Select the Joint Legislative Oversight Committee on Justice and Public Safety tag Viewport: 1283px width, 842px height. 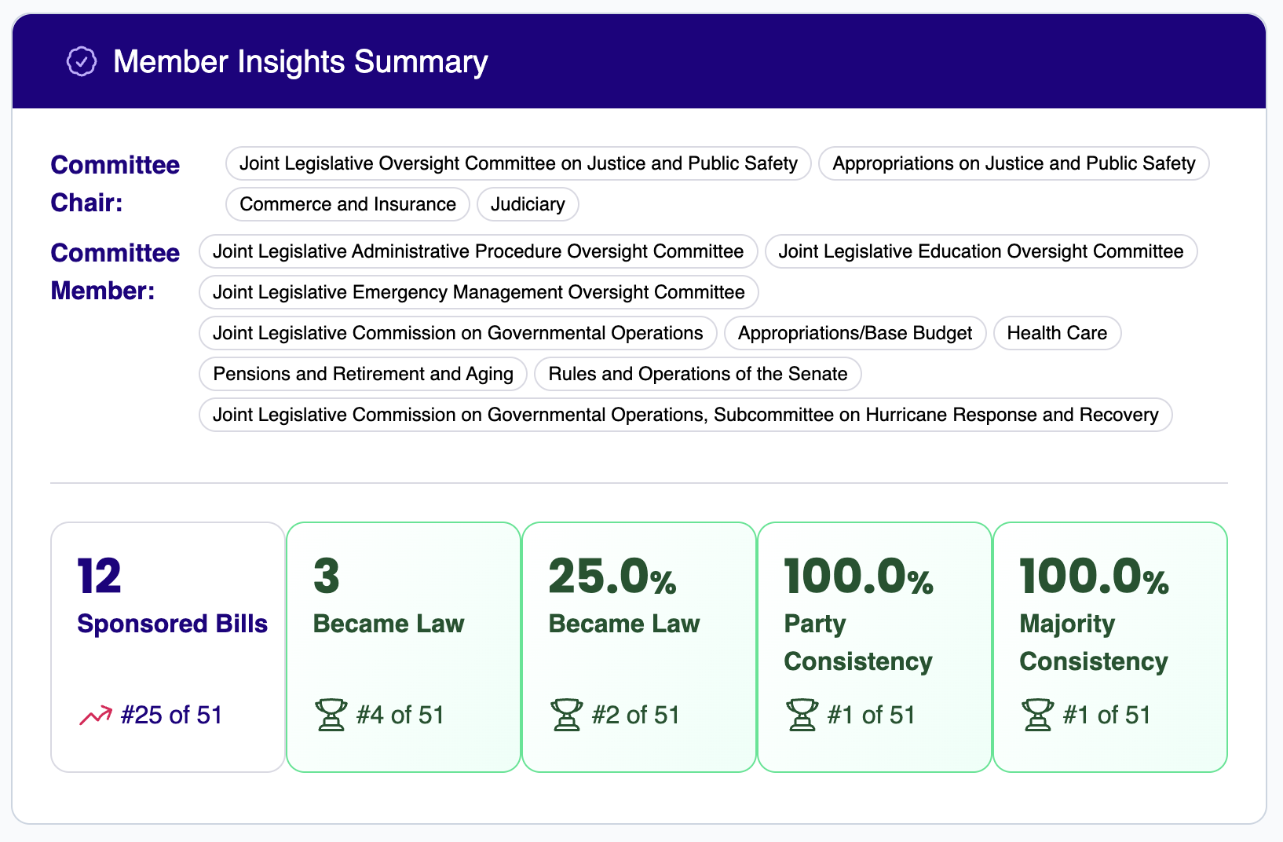[x=518, y=163]
